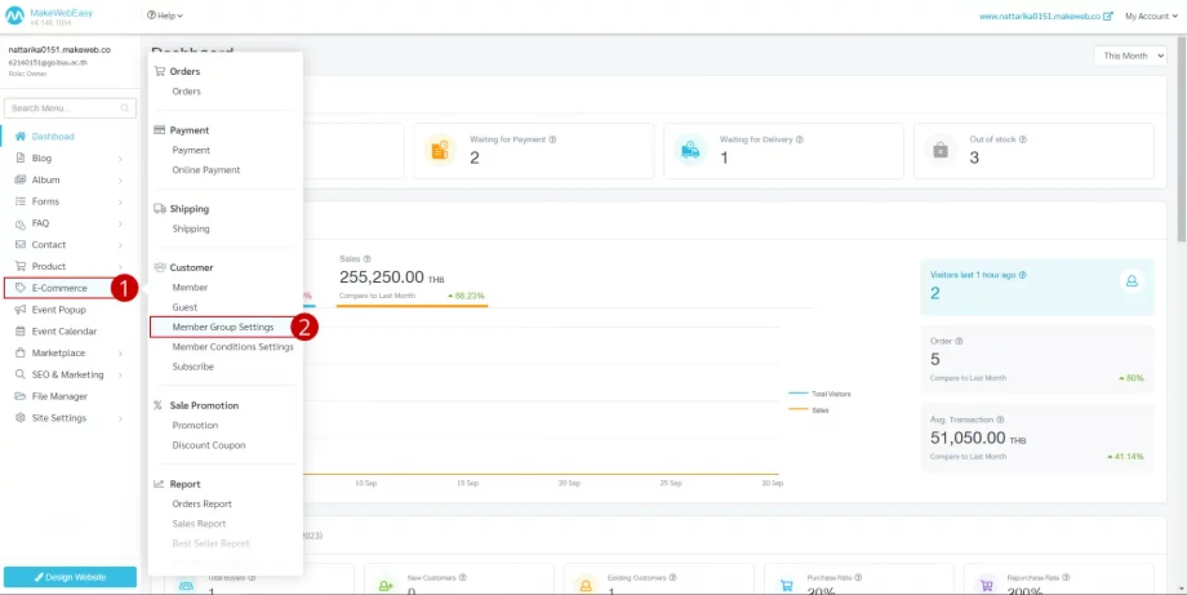The image size is (1187, 595).
Task: Open the This Month period dropdown
Action: [x=1130, y=56]
